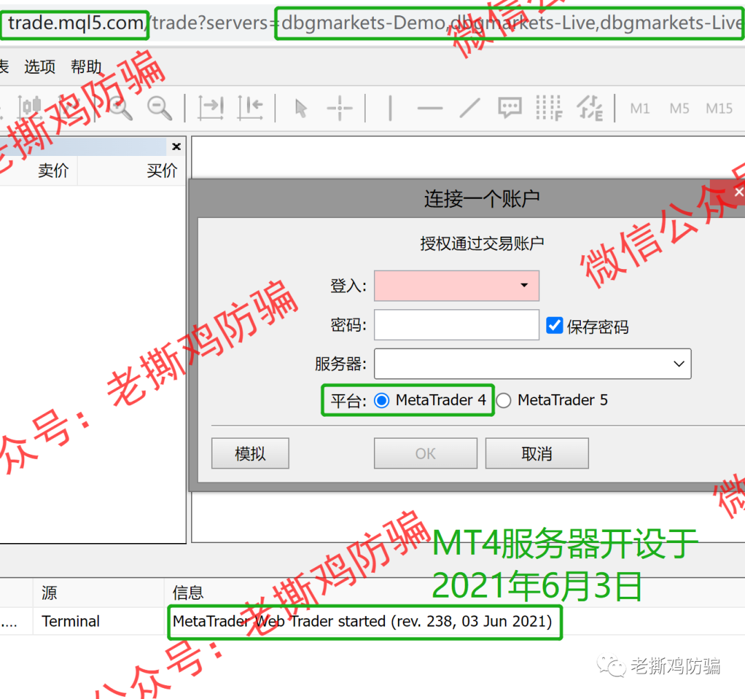Select the trendline drawing tool
This screenshot has width=745, height=699.
470,108
